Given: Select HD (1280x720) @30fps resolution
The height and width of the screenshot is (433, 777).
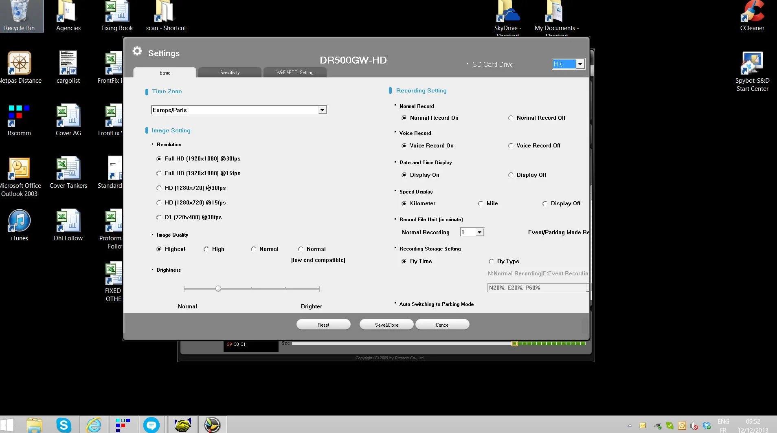Looking at the screenshot, I should 159,188.
